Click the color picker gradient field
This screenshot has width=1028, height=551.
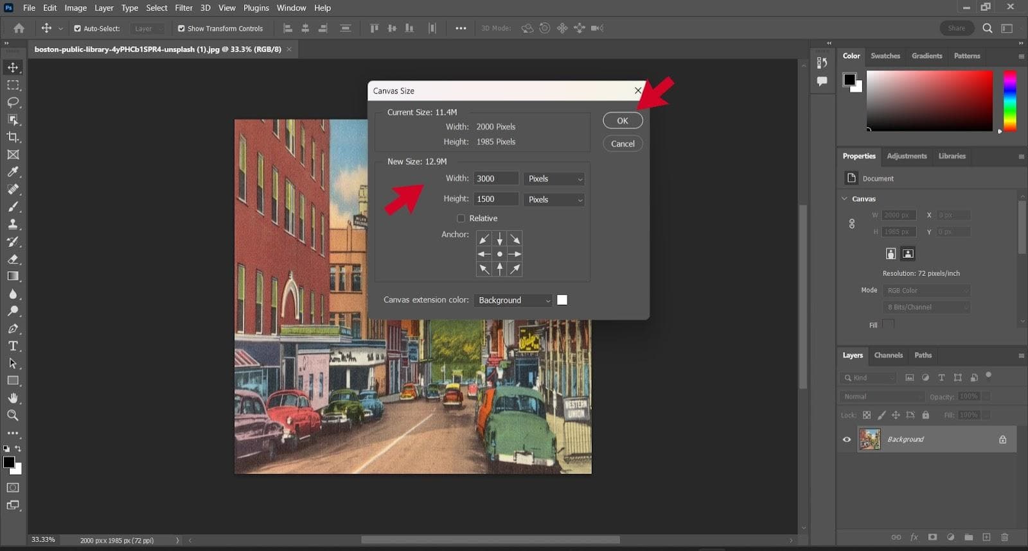[930, 101]
